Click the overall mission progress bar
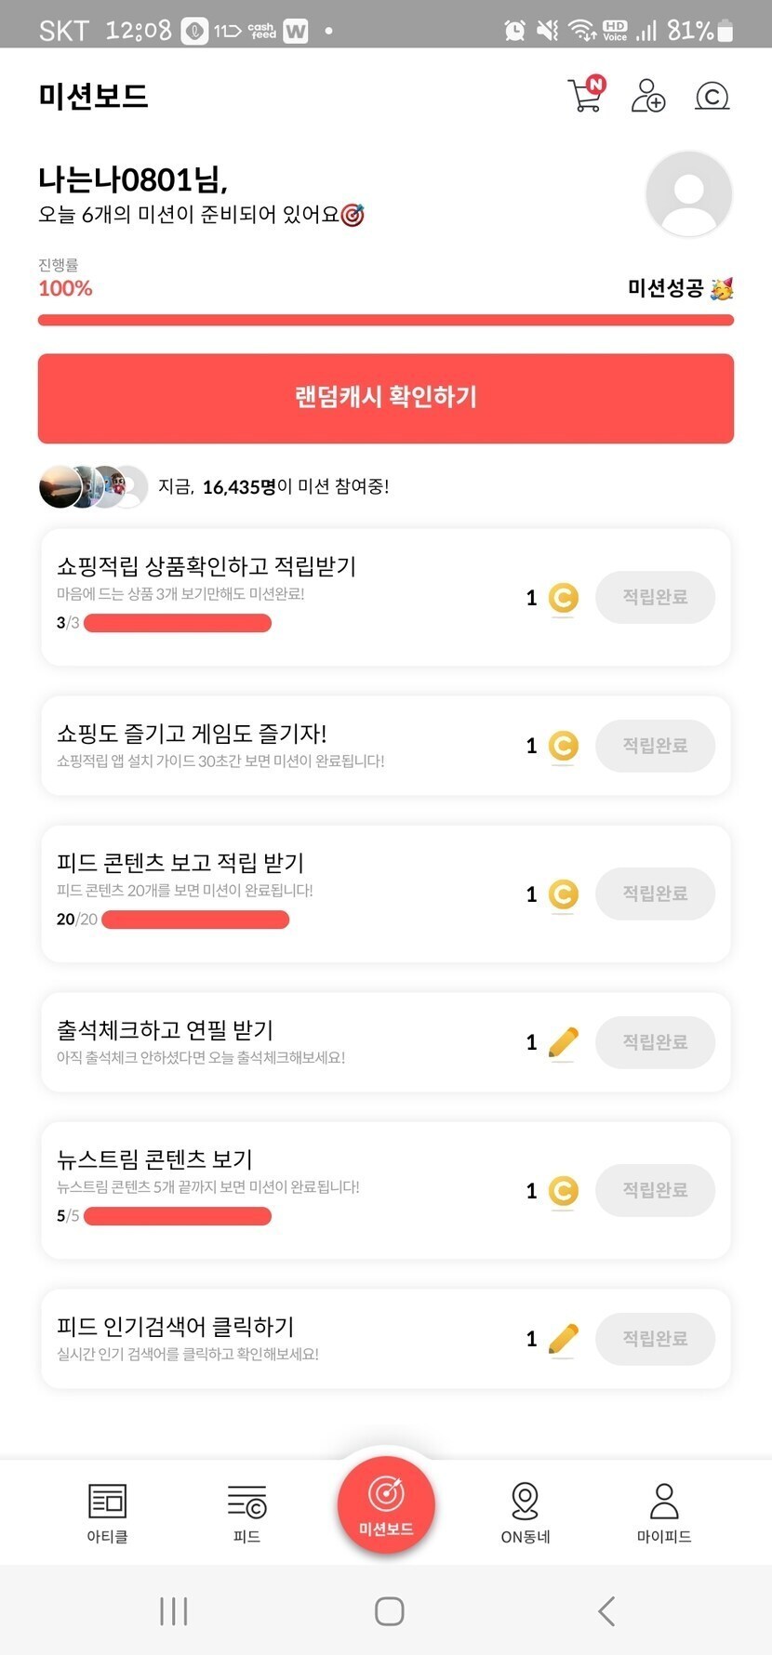 [385, 321]
